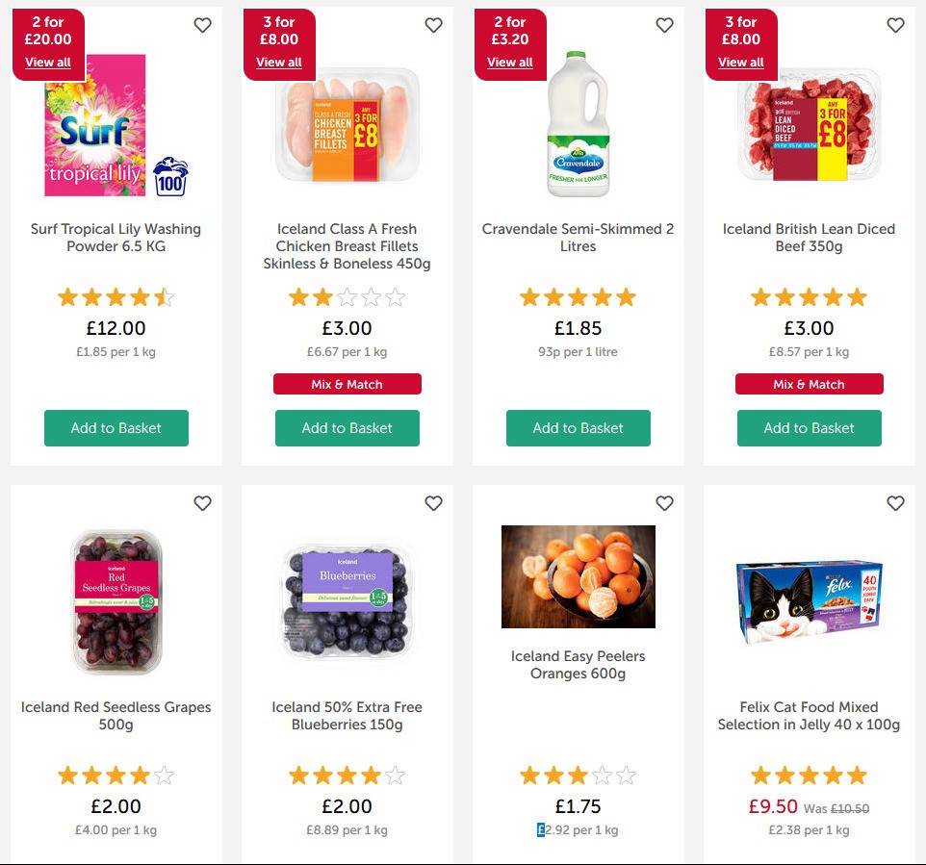Screen dimensions: 926x865
Task: Save Iceland British Lean Diced Beef using heart
Action: [895, 25]
